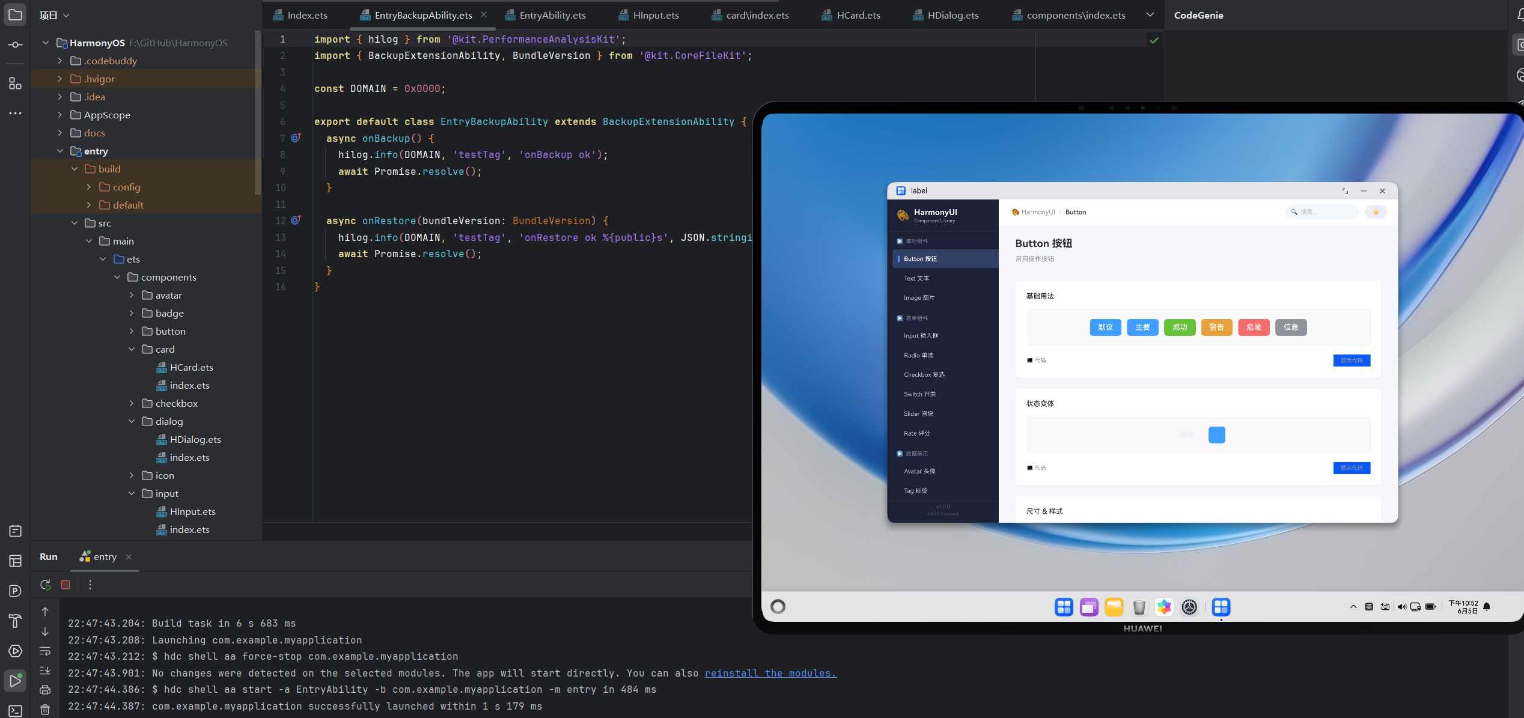
Task: Click the first 显示代码 button under 基础用法
Action: pos(1352,361)
